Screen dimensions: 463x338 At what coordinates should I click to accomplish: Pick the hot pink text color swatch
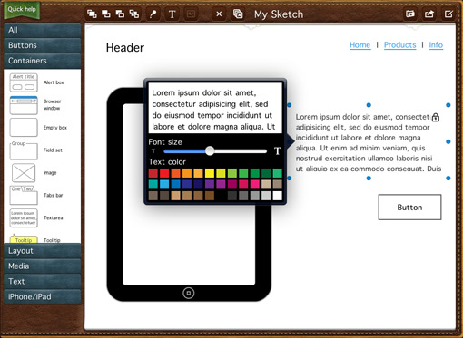click(x=255, y=184)
